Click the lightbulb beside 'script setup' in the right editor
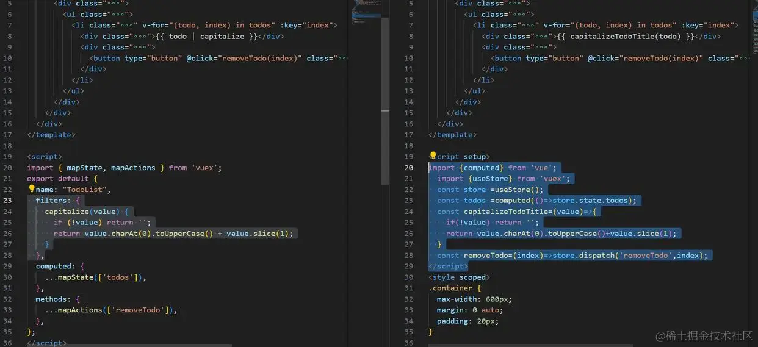The width and height of the screenshot is (758, 347). (433, 156)
